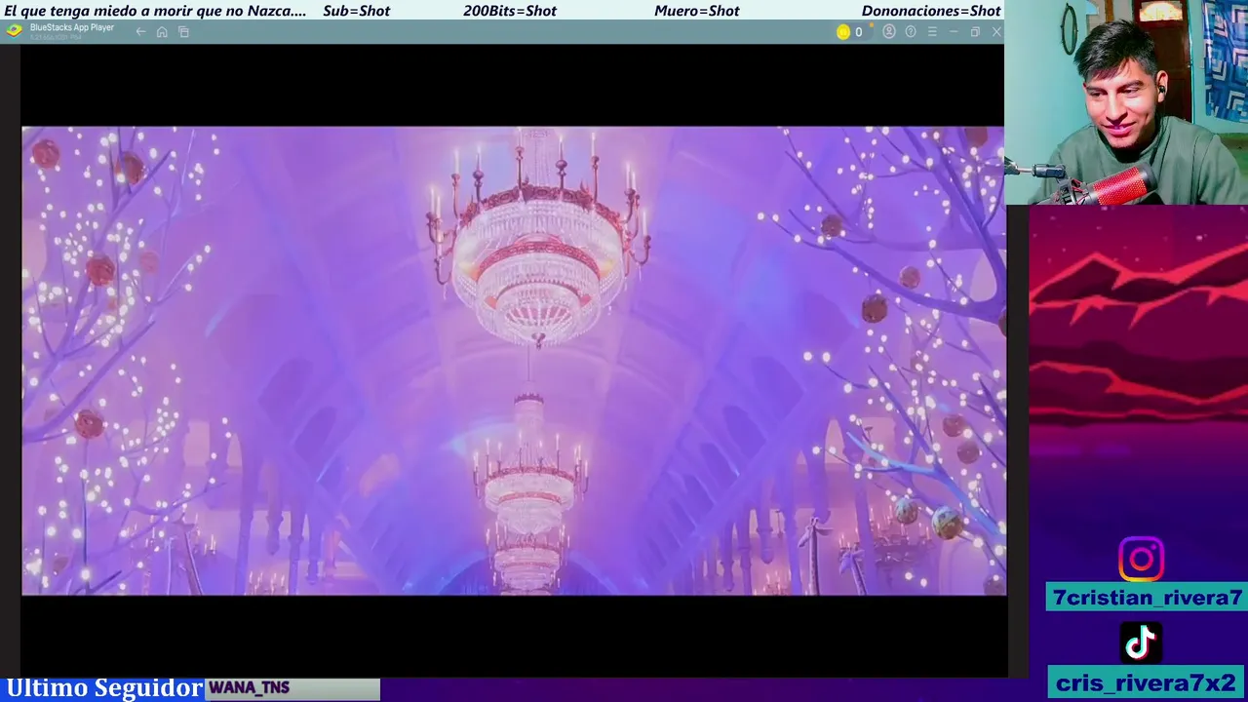This screenshot has height=702, width=1248.
Task: Click the BlueStacks logo icon
Action: point(14,30)
